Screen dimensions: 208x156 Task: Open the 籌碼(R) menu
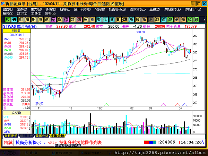point(51,9)
